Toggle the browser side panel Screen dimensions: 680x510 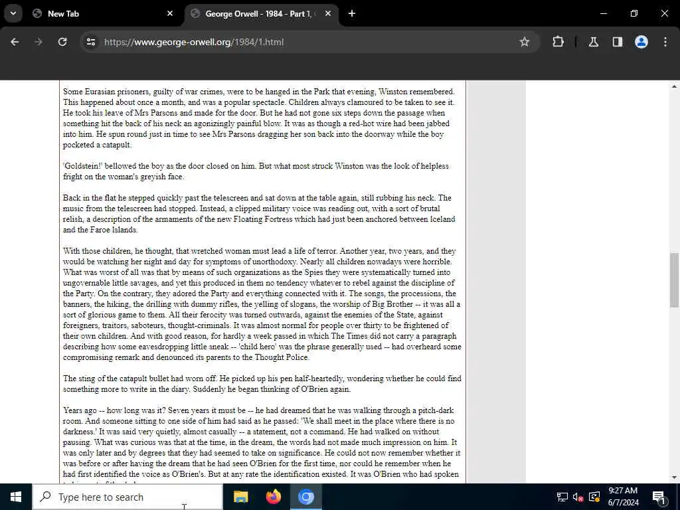(x=618, y=42)
